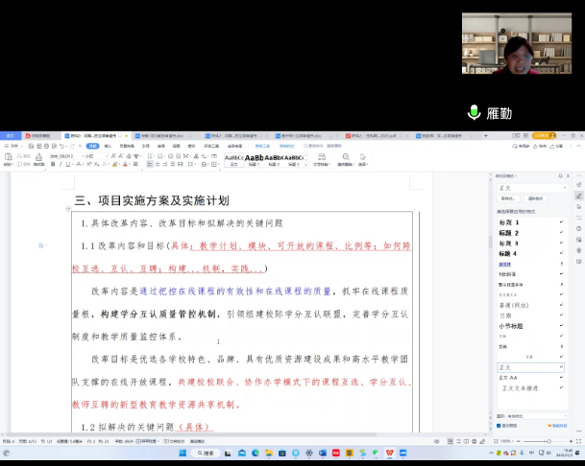Click the Windows Start button on taskbar

(x=181, y=453)
